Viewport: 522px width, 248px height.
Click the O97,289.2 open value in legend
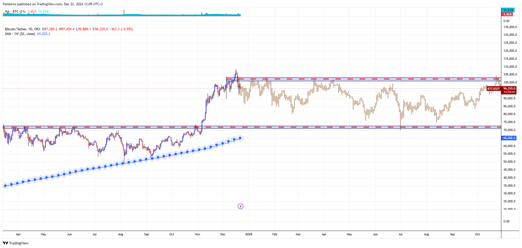[x=50, y=29]
